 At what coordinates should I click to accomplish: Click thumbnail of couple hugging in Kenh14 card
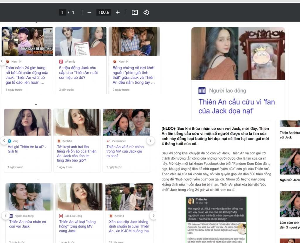point(134,41)
